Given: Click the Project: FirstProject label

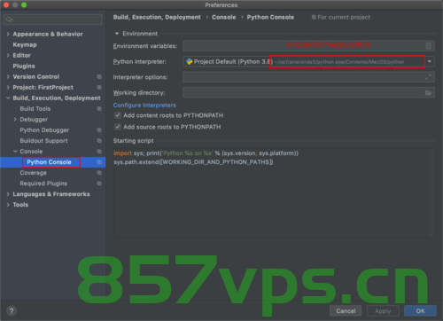Looking at the screenshot, I should pos(43,87).
